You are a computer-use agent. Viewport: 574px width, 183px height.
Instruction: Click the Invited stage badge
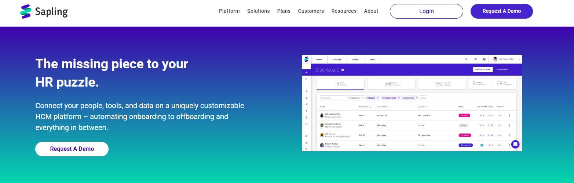(464, 125)
